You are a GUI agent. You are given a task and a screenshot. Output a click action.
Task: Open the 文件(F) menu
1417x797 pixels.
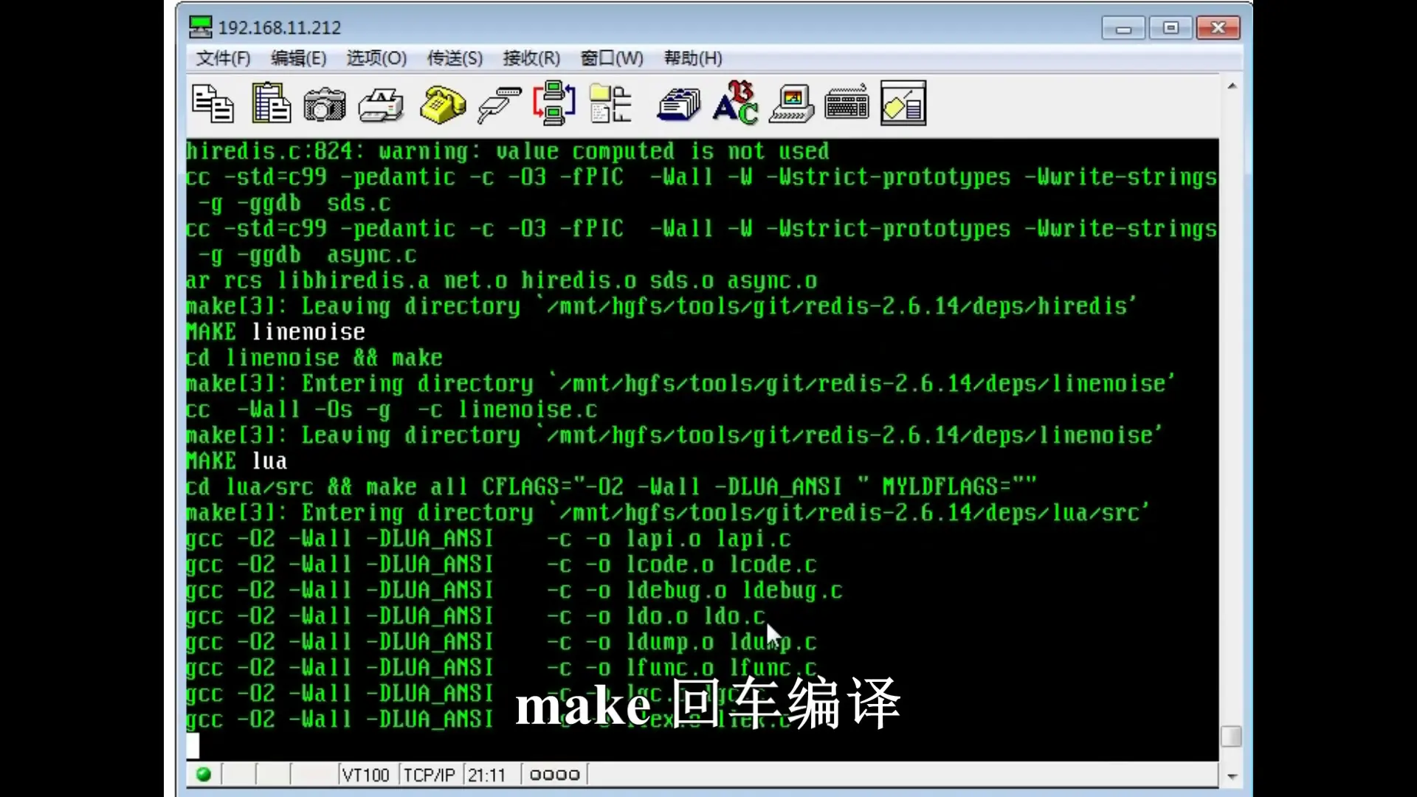coord(223,58)
